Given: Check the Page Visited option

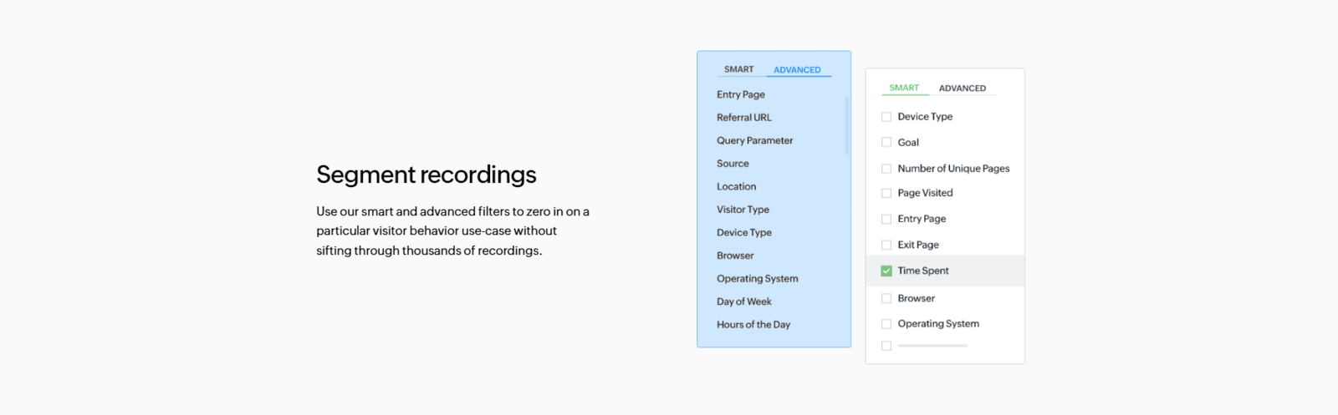Looking at the screenshot, I should (x=886, y=193).
